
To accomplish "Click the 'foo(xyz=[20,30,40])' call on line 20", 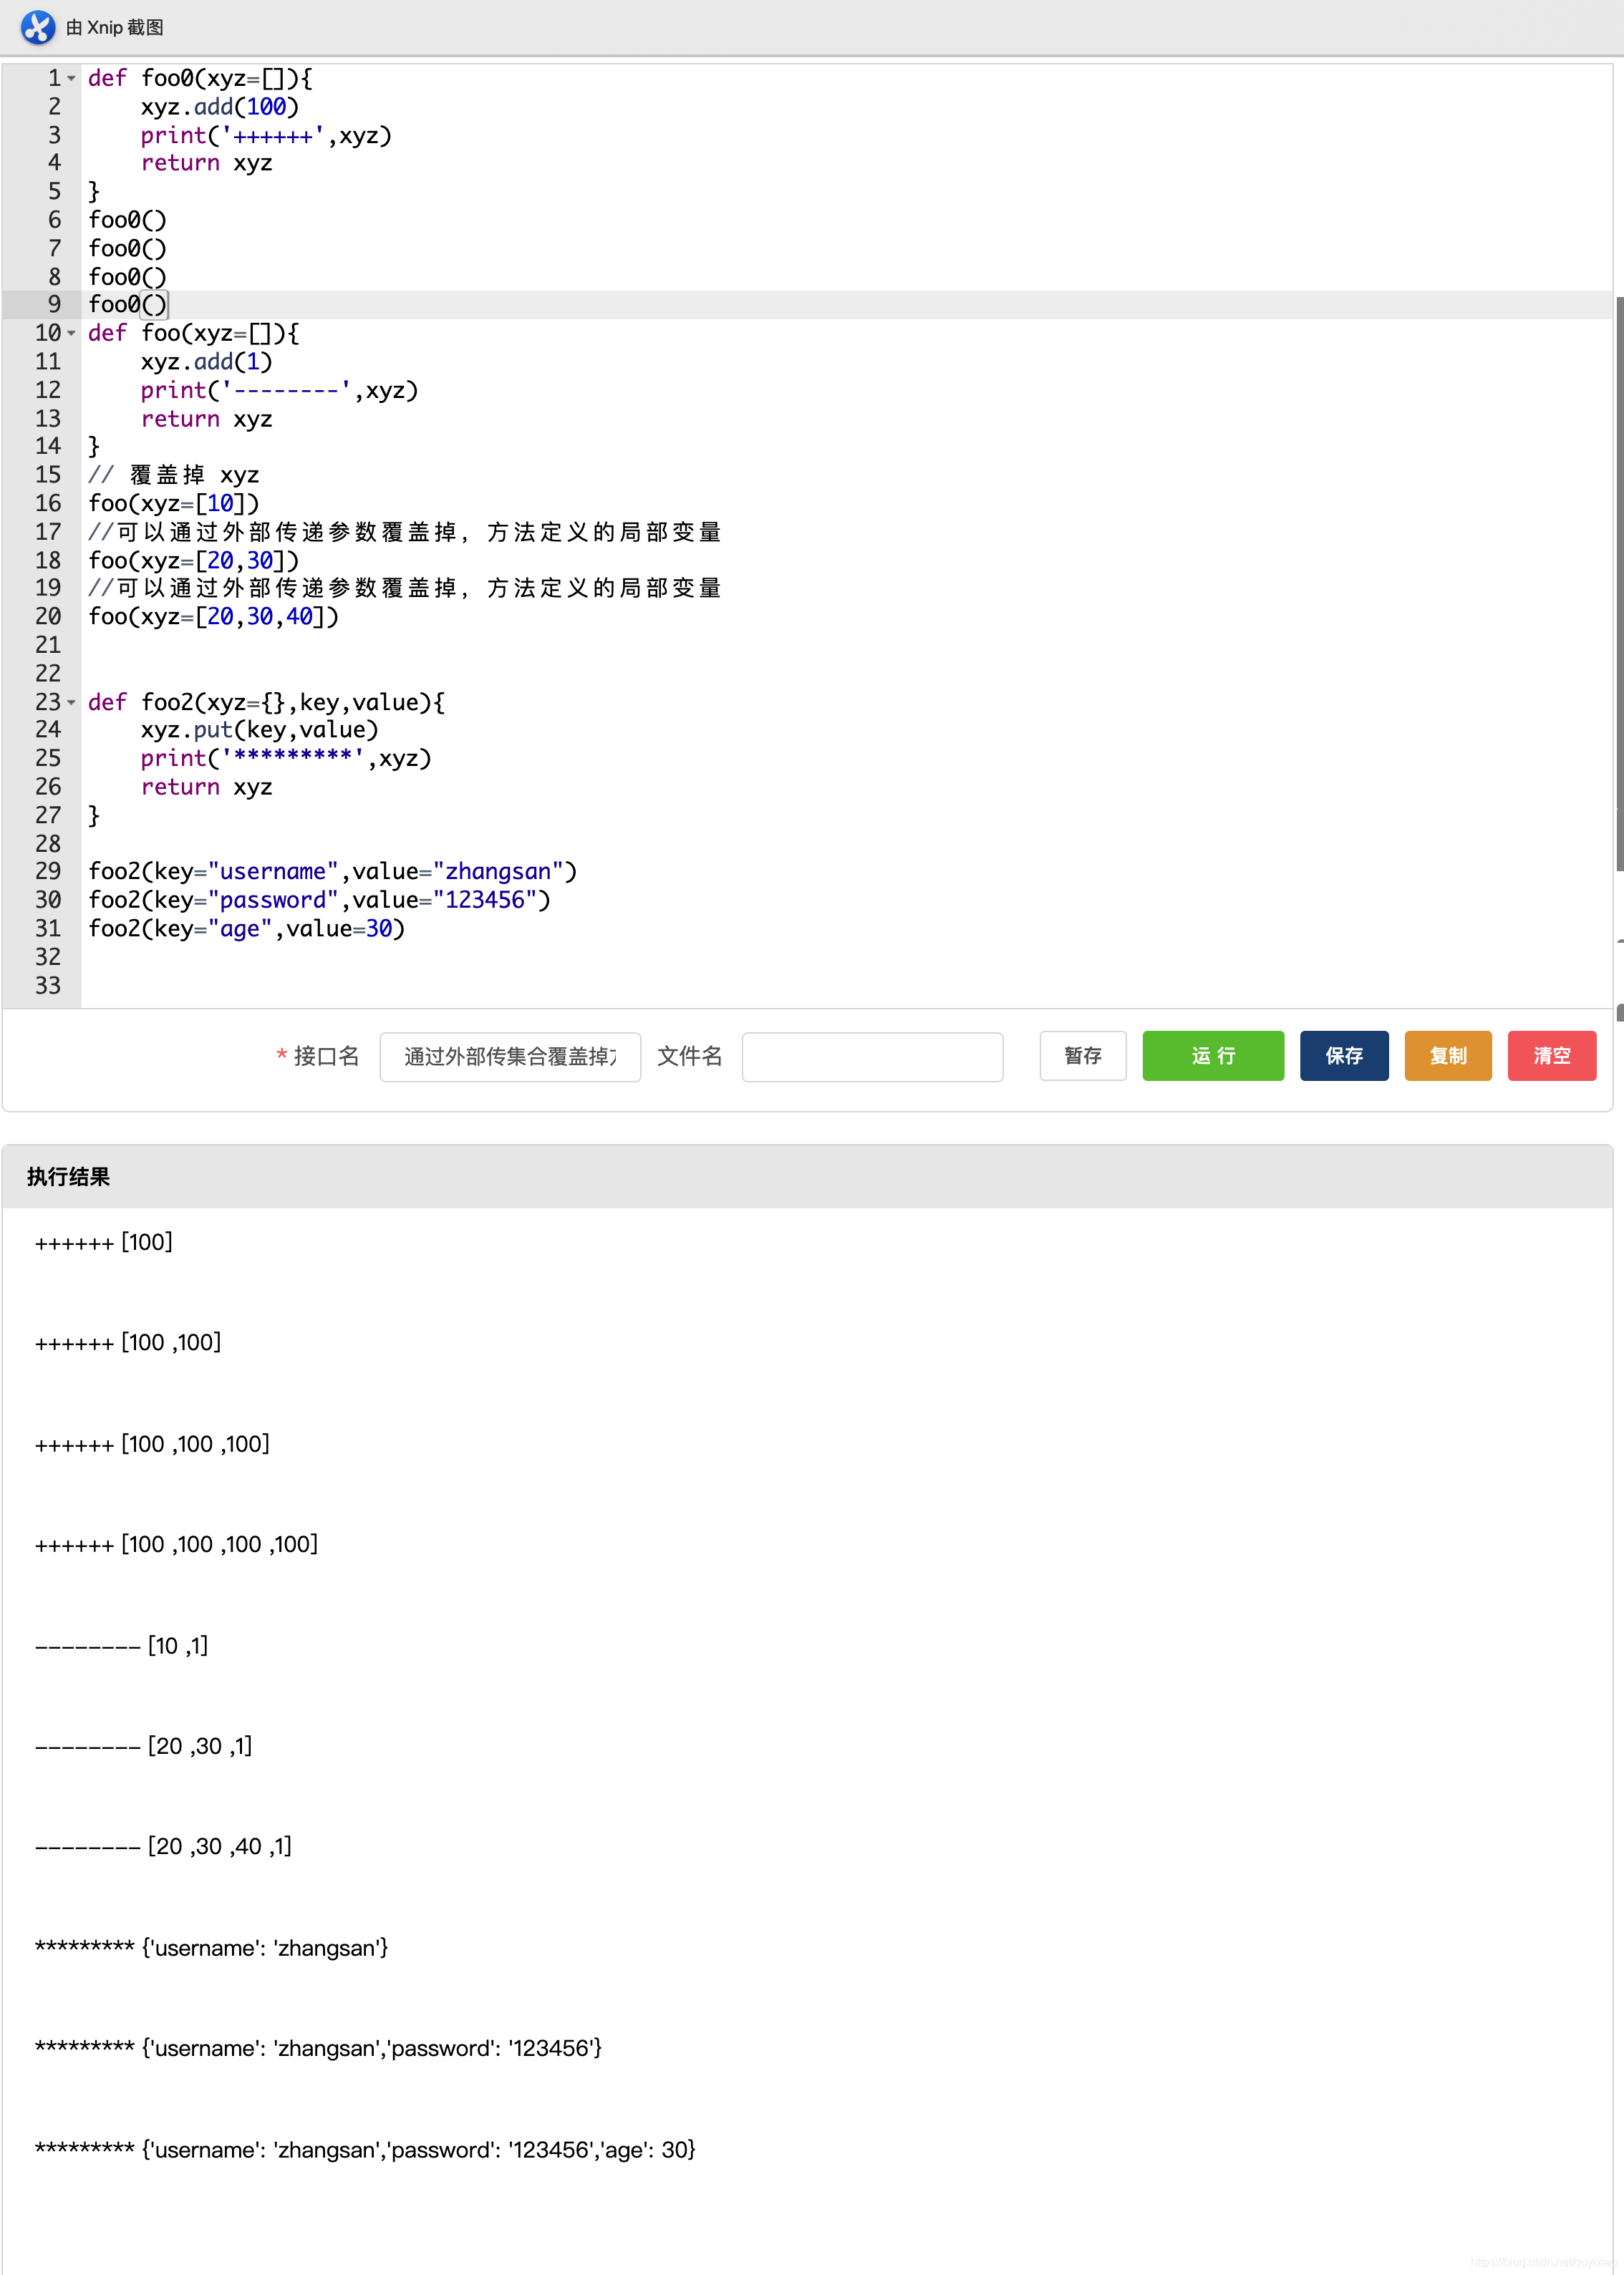I will click(214, 617).
